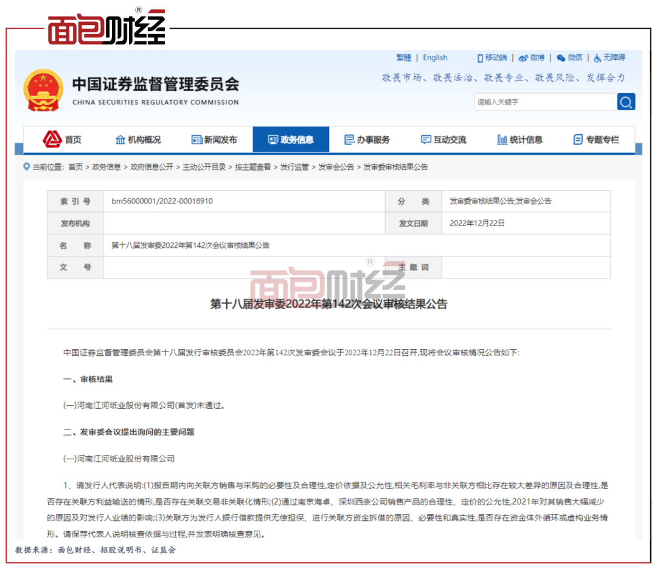Open the Weibo icon link

[523, 58]
